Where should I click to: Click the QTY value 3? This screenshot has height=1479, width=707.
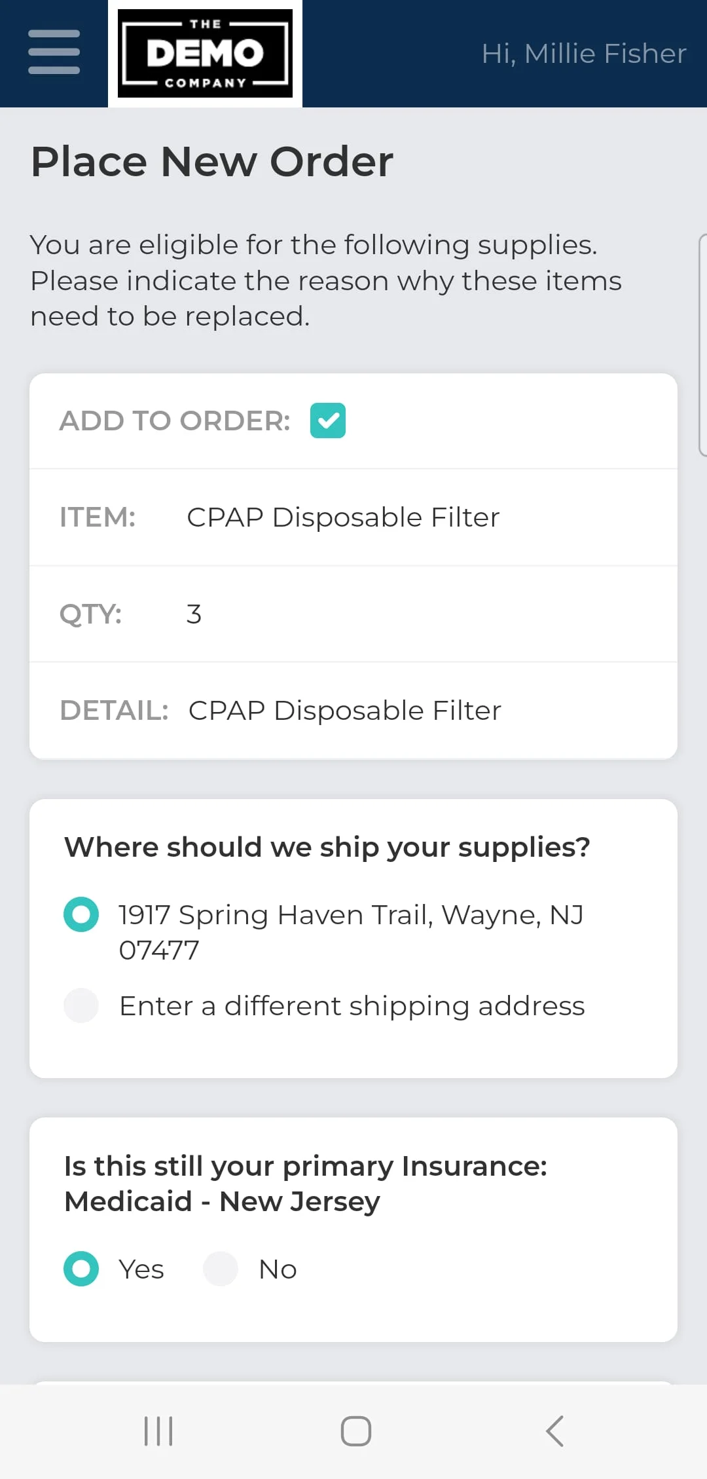(x=194, y=614)
